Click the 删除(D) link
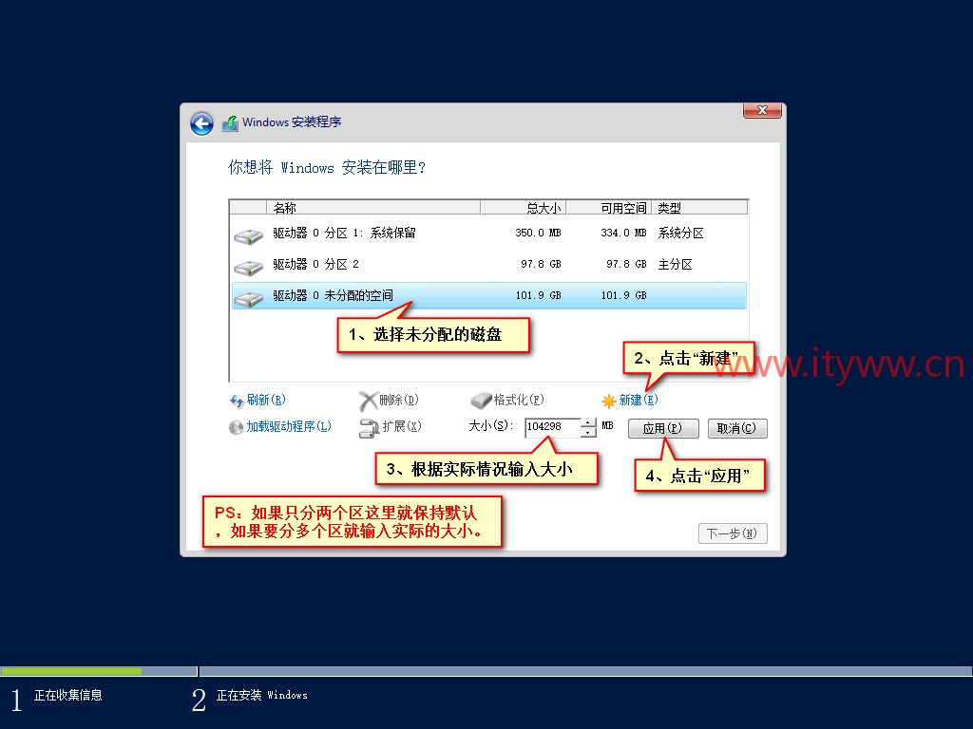This screenshot has height=729, width=973. [399, 400]
